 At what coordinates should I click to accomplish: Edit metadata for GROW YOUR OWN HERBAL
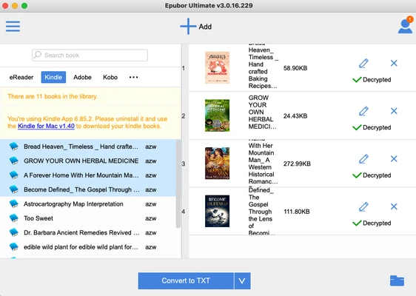coord(363,111)
